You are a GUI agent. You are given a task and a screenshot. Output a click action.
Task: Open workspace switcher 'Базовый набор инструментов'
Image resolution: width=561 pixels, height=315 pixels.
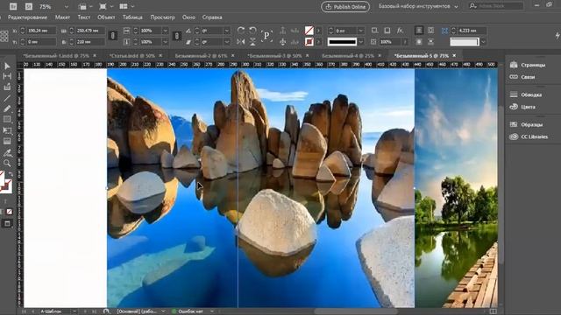[419, 6]
